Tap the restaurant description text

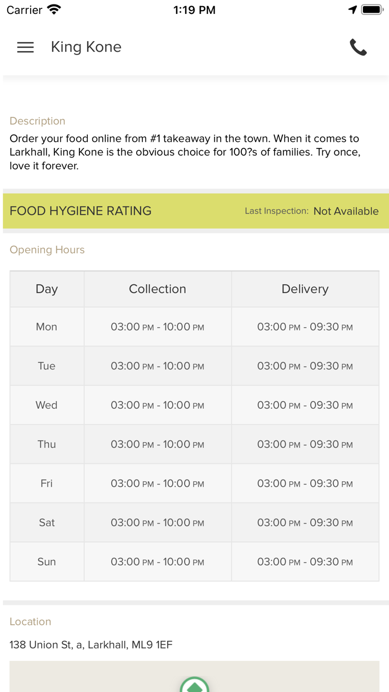184,152
